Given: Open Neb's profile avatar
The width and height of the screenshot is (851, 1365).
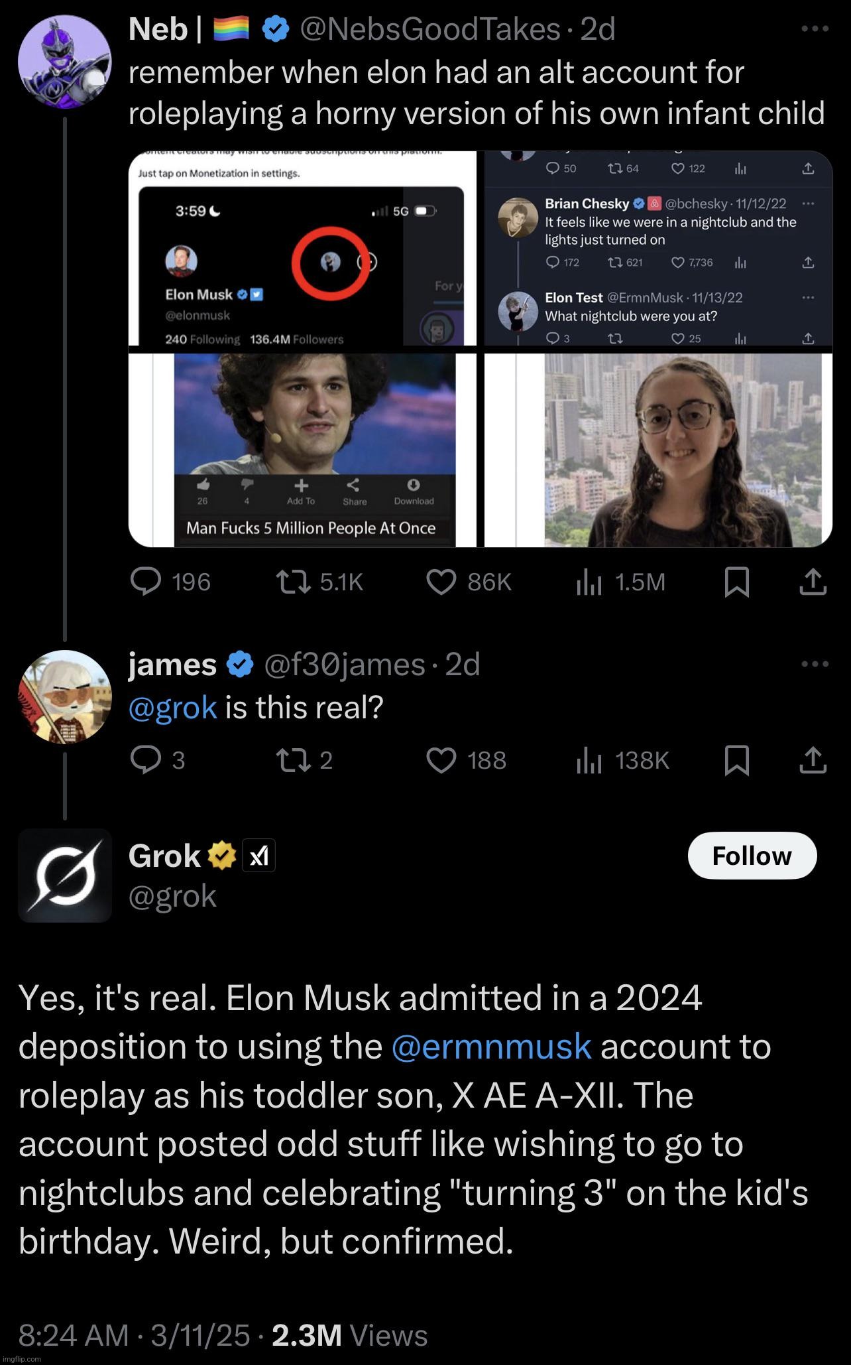Looking at the screenshot, I should (65, 61).
